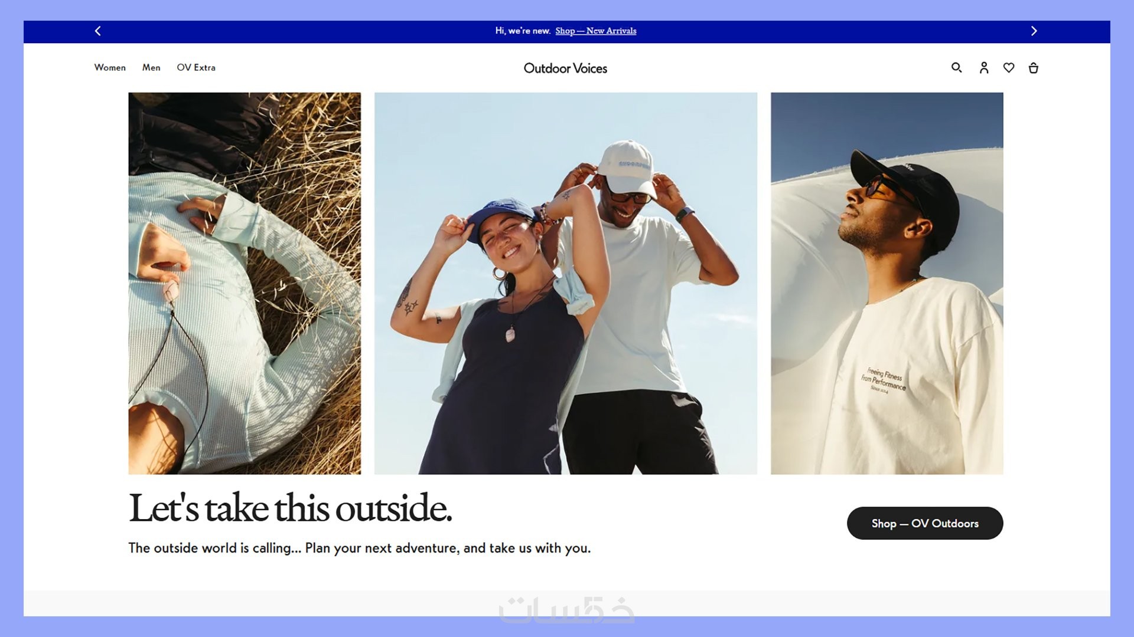Follow the Shop — New Arrivals link
Screen dimensions: 1134x637
pos(595,31)
